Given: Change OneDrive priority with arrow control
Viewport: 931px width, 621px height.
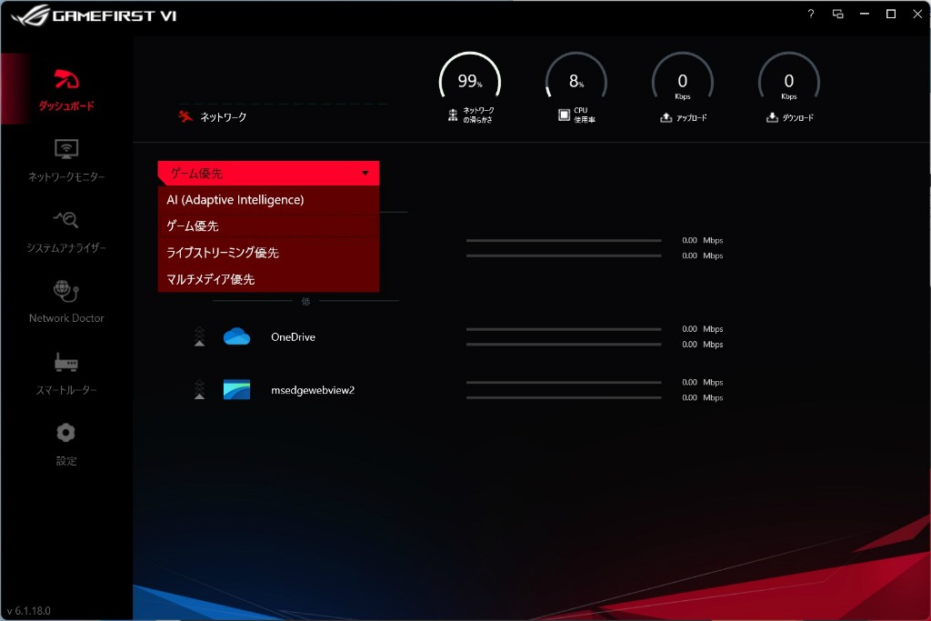Looking at the screenshot, I should coord(200,337).
